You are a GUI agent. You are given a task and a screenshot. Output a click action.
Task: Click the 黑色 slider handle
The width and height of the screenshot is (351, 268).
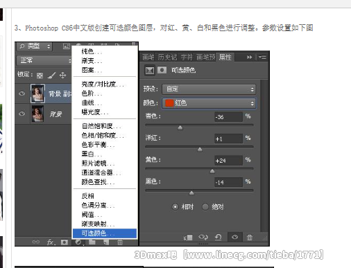tap(191, 193)
